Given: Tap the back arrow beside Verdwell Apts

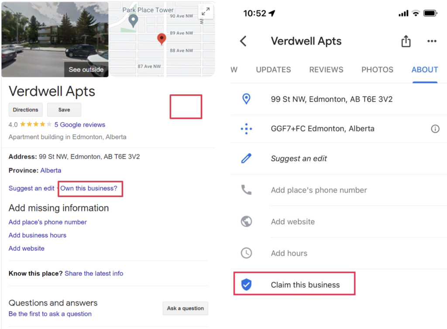Looking at the screenshot, I should tap(244, 41).
